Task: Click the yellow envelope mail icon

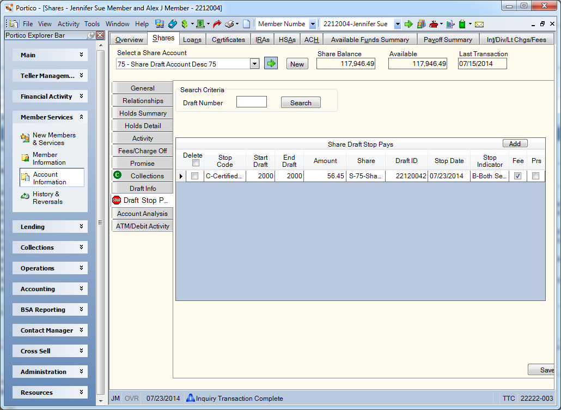Action: pyautogui.click(x=479, y=25)
